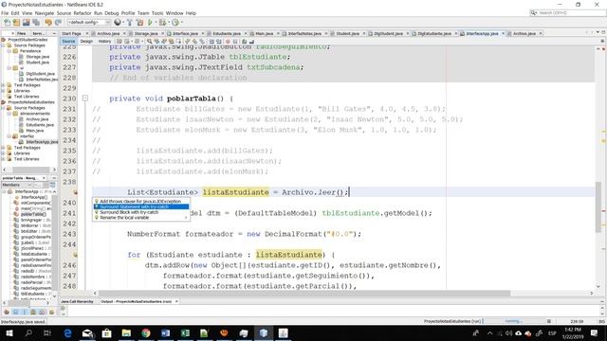Click the Redo arrow in toolbar
Image resolution: width=607 pixels, height=341 pixels.
click(x=58, y=23)
